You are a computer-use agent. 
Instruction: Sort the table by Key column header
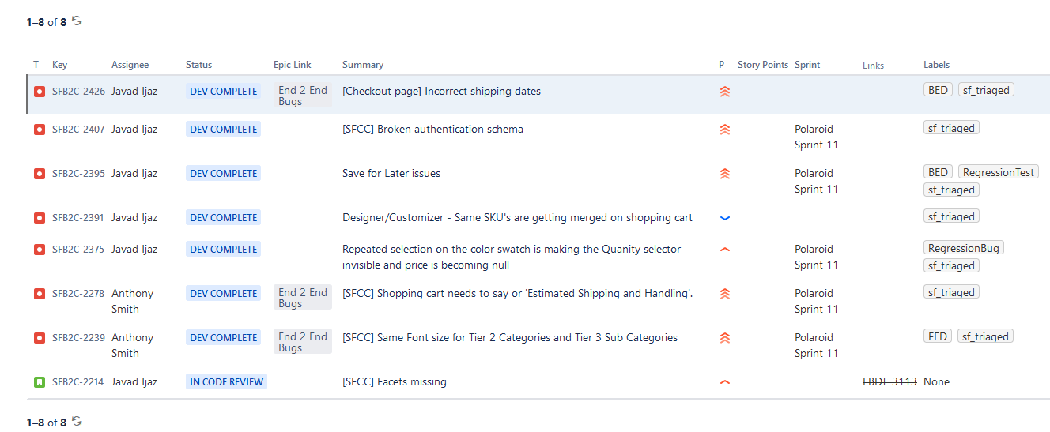point(59,65)
